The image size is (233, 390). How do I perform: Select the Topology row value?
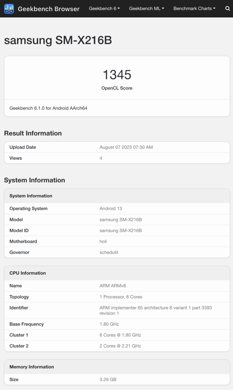pyautogui.click(x=121, y=297)
